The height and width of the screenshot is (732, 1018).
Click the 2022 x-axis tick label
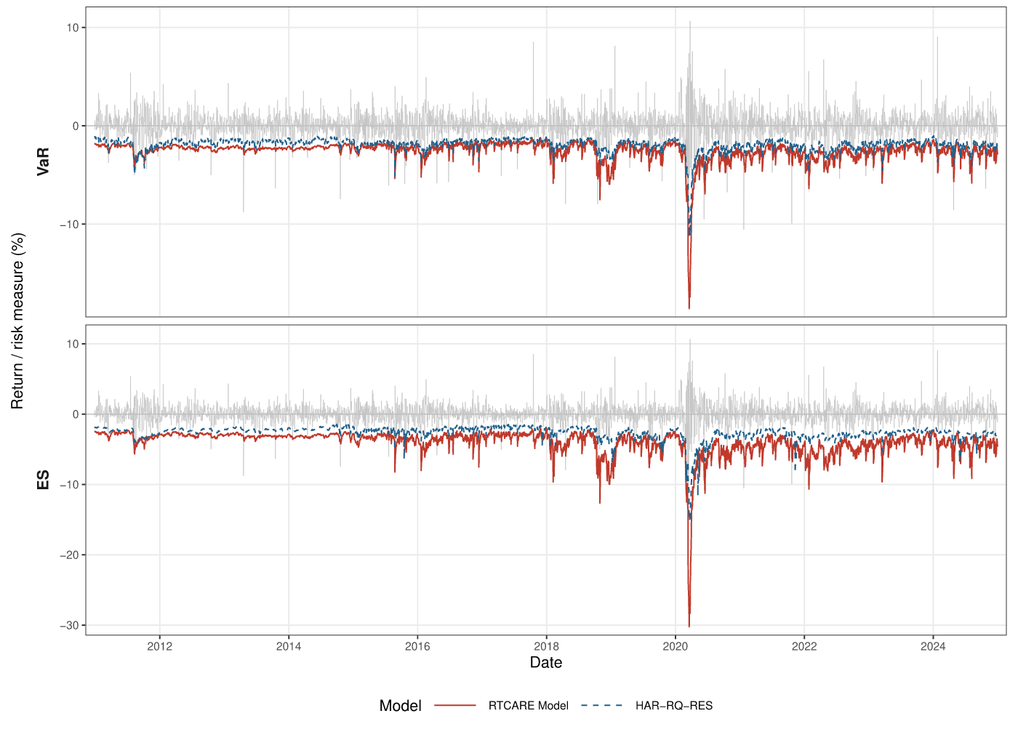[x=804, y=646]
